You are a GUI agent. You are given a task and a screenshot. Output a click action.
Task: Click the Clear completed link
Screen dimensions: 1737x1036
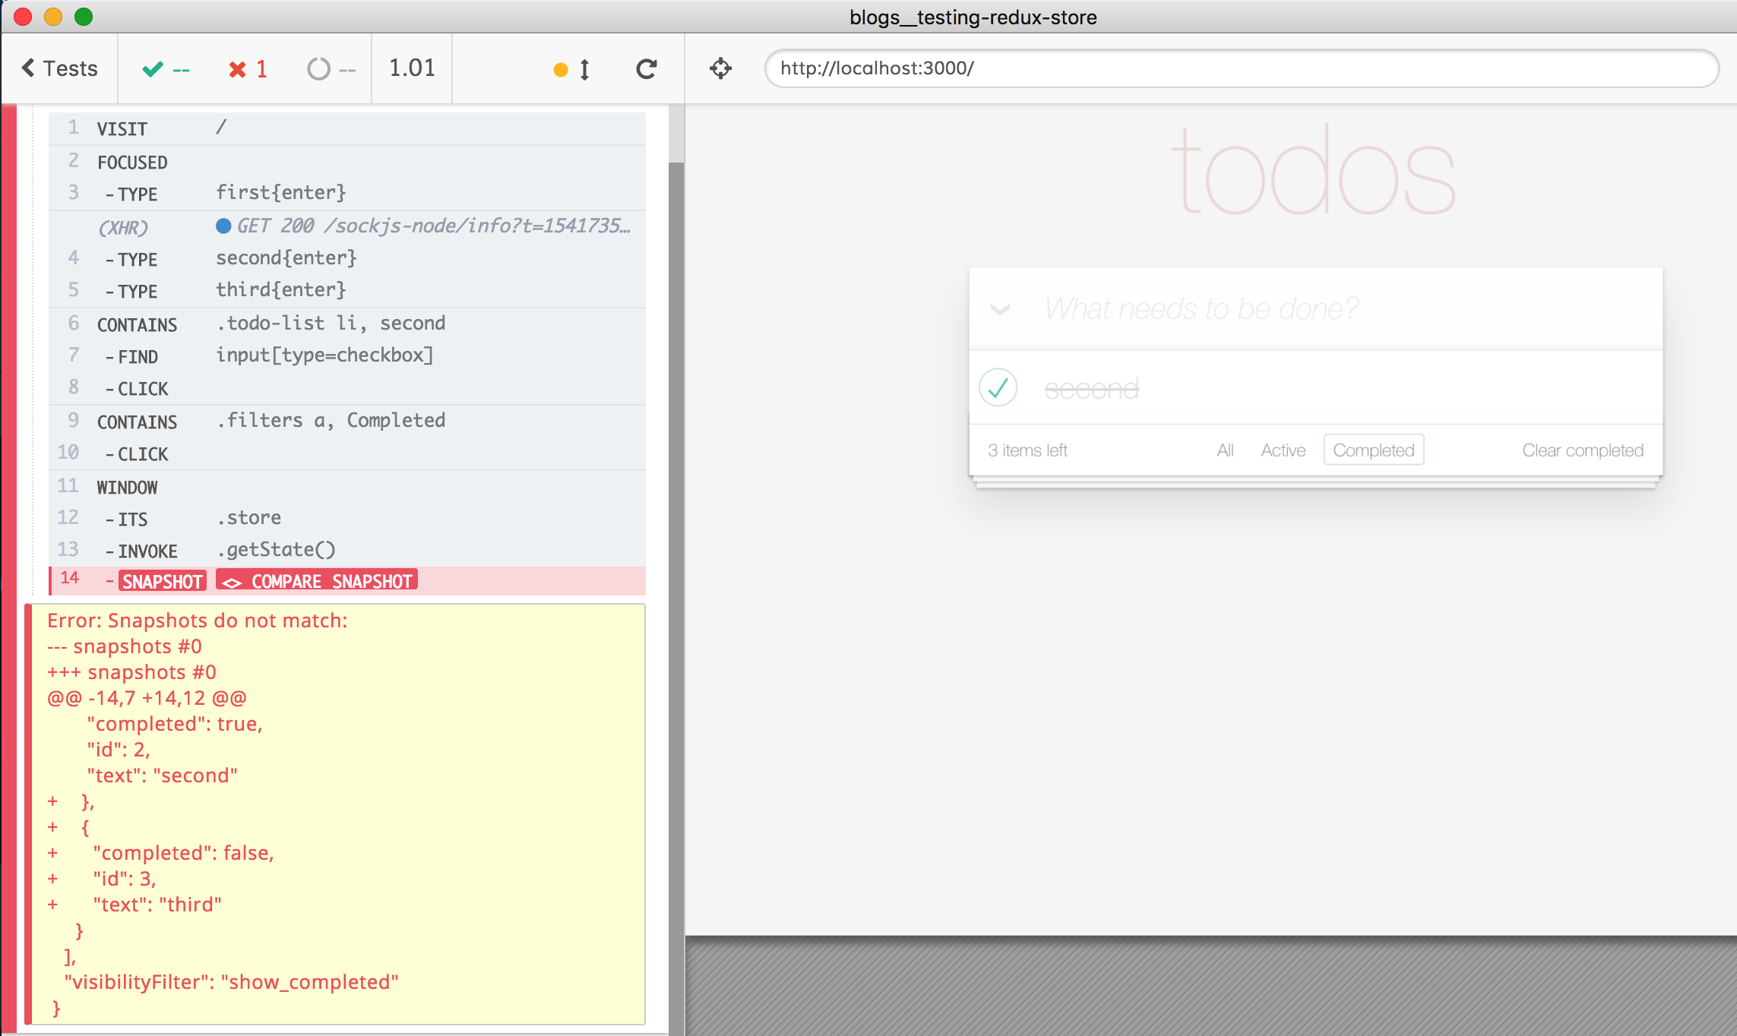1582,450
